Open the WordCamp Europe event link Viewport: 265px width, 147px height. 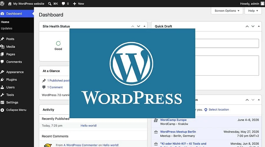click(173, 120)
